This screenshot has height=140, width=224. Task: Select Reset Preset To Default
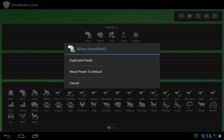point(112,72)
